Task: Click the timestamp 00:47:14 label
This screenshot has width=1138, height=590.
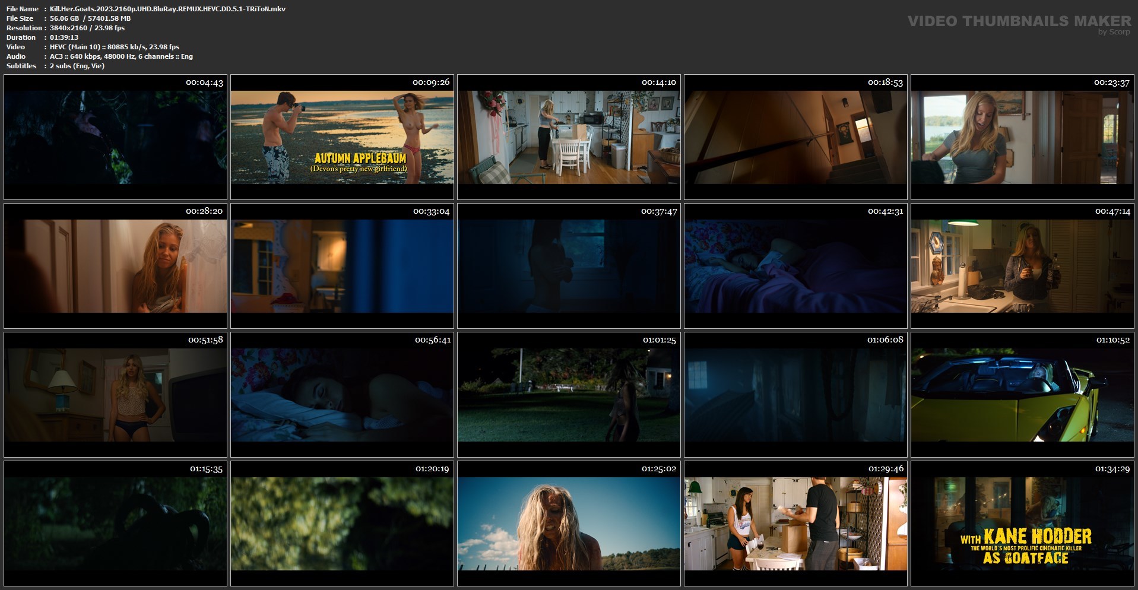Action: (1112, 211)
